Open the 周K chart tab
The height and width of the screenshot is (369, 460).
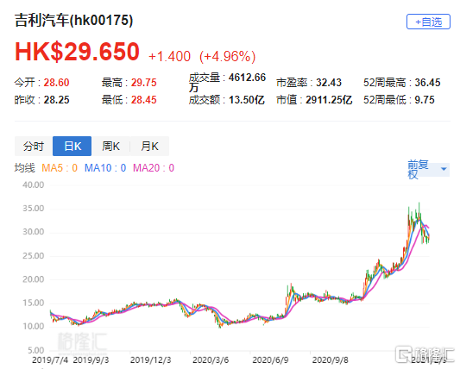click(110, 146)
